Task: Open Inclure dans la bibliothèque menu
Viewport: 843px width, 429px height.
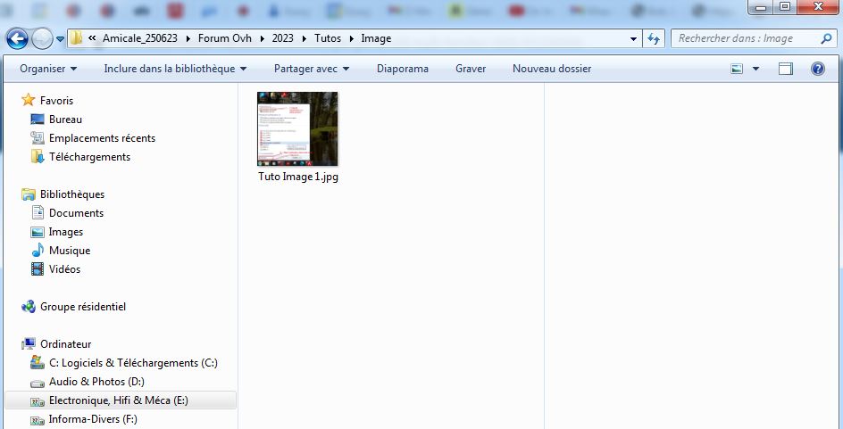Action: click(175, 69)
